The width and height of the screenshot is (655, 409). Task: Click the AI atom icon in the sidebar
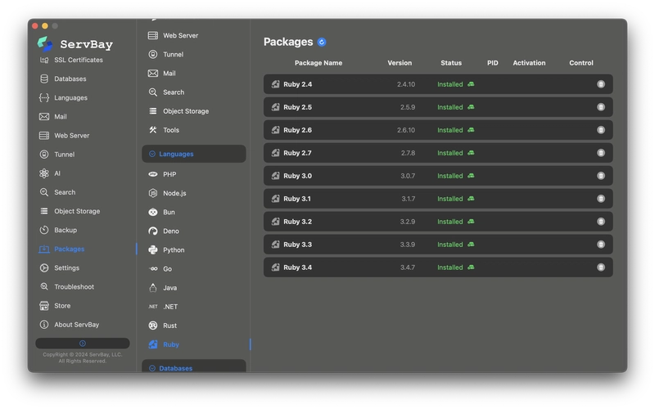44,173
